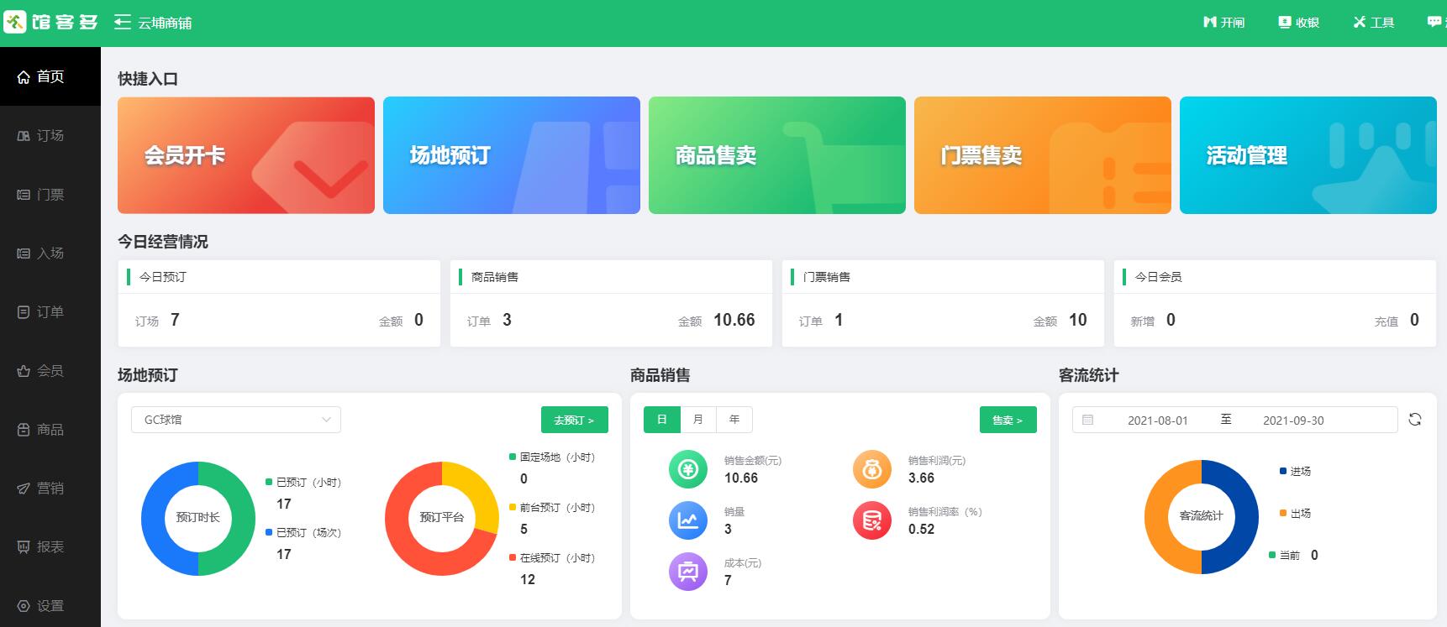Set end date 2021-09-30 field
This screenshot has width=1447, height=627.
(x=1293, y=421)
